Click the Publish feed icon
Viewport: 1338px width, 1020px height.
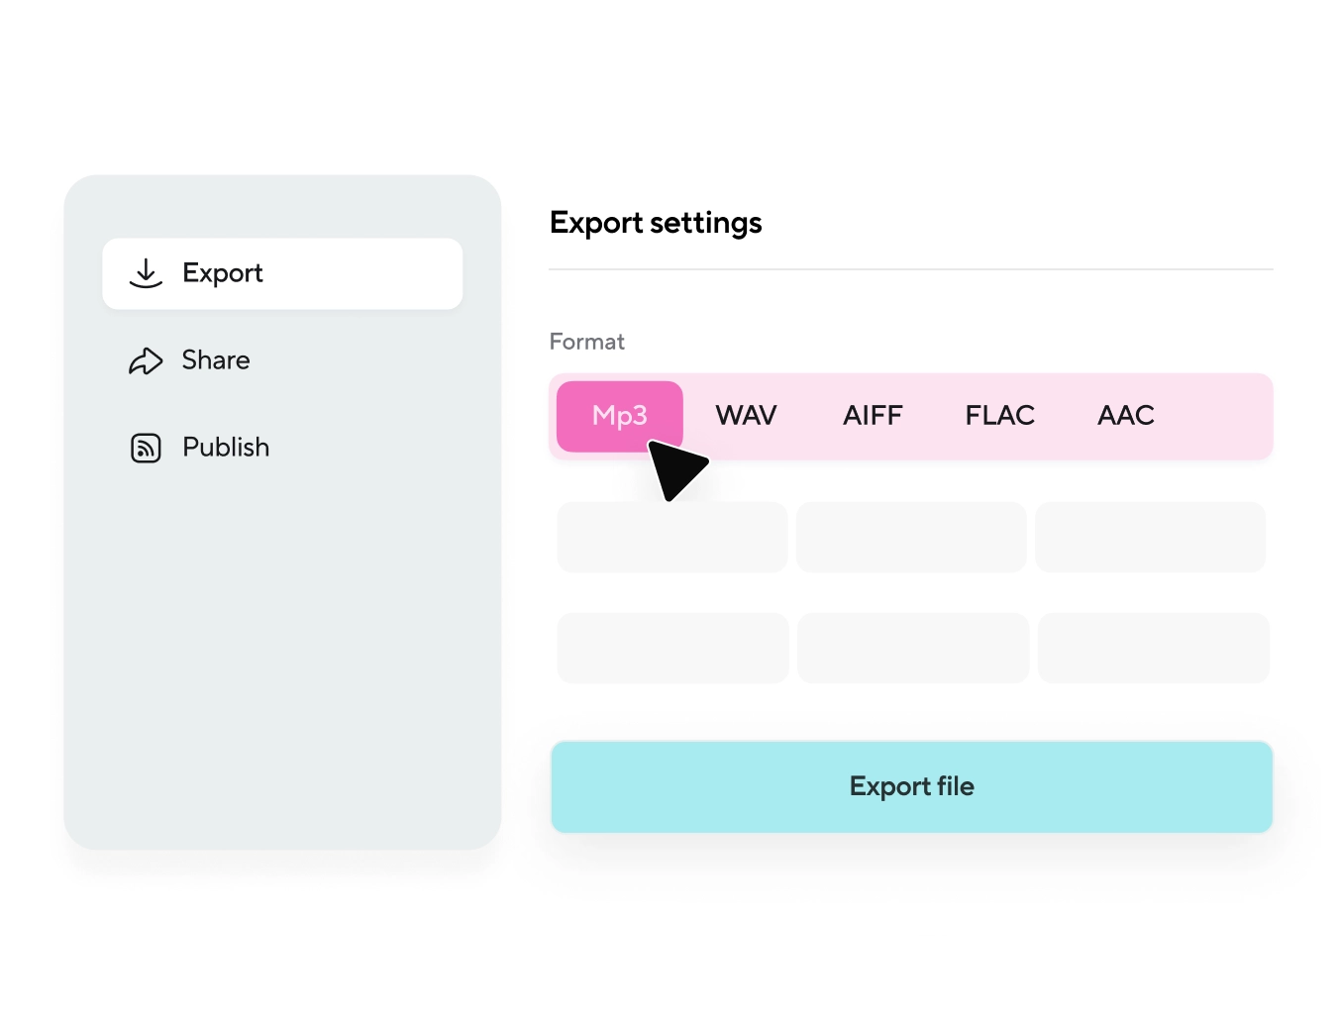[146, 448]
